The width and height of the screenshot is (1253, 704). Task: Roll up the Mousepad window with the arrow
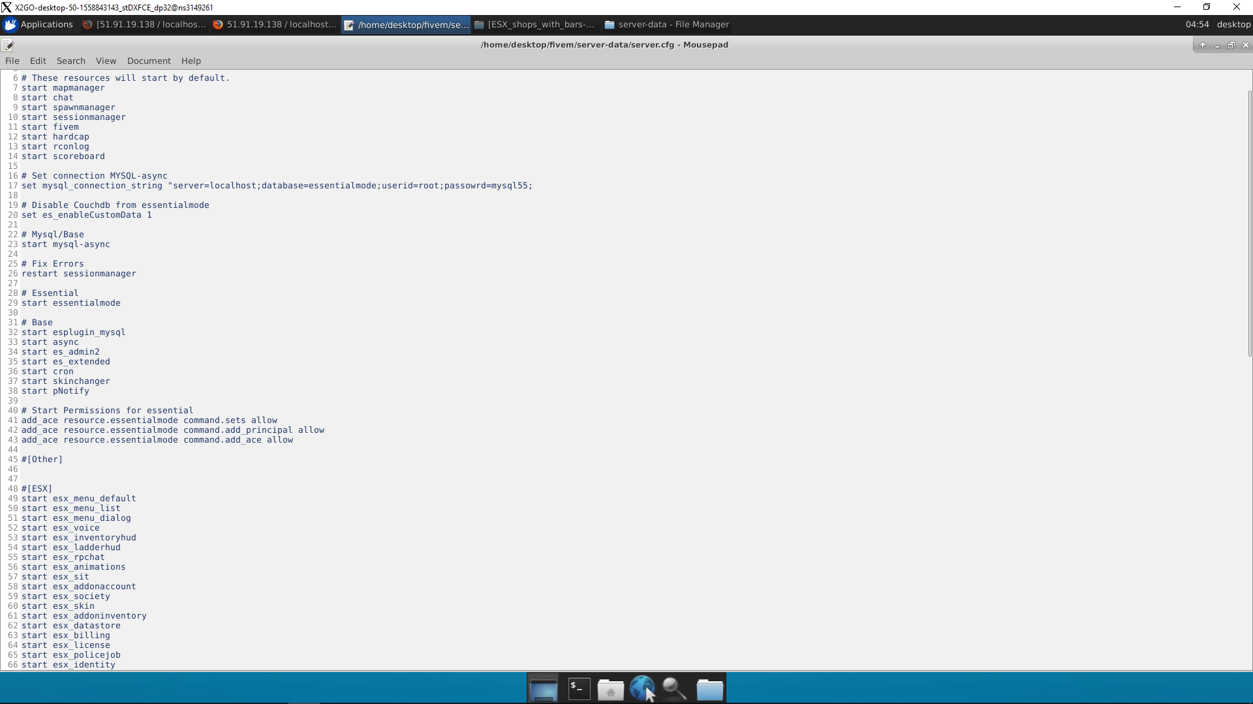pyautogui.click(x=1203, y=45)
